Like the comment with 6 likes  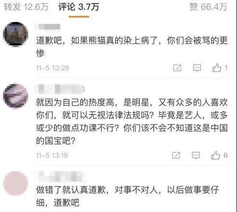coord(215,155)
